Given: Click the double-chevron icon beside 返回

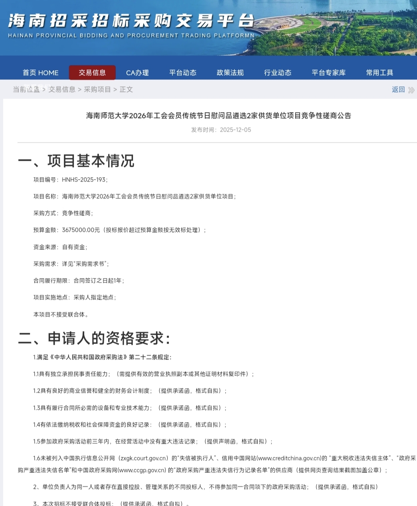Looking at the screenshot, I should [x=411, y=90].
